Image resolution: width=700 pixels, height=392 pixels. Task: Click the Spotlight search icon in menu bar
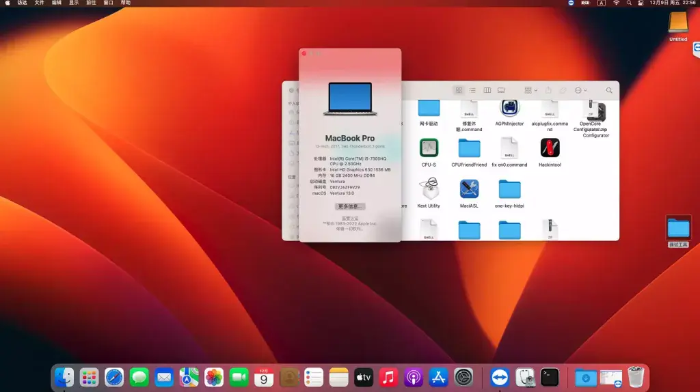pos(629,3)
